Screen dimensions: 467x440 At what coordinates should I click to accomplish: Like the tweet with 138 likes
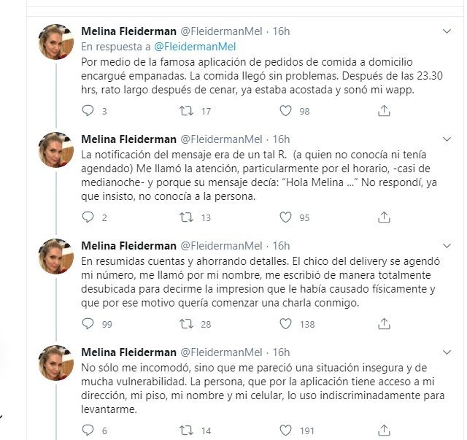click(286, 323)
